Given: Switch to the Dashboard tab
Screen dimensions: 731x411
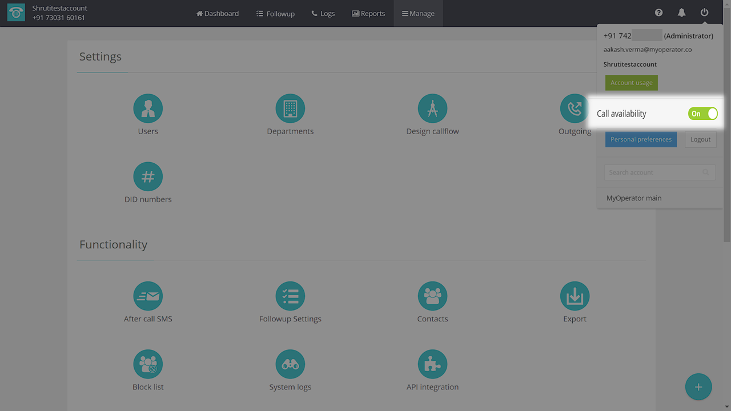Looking at the screenshot, I should (218, 13).
